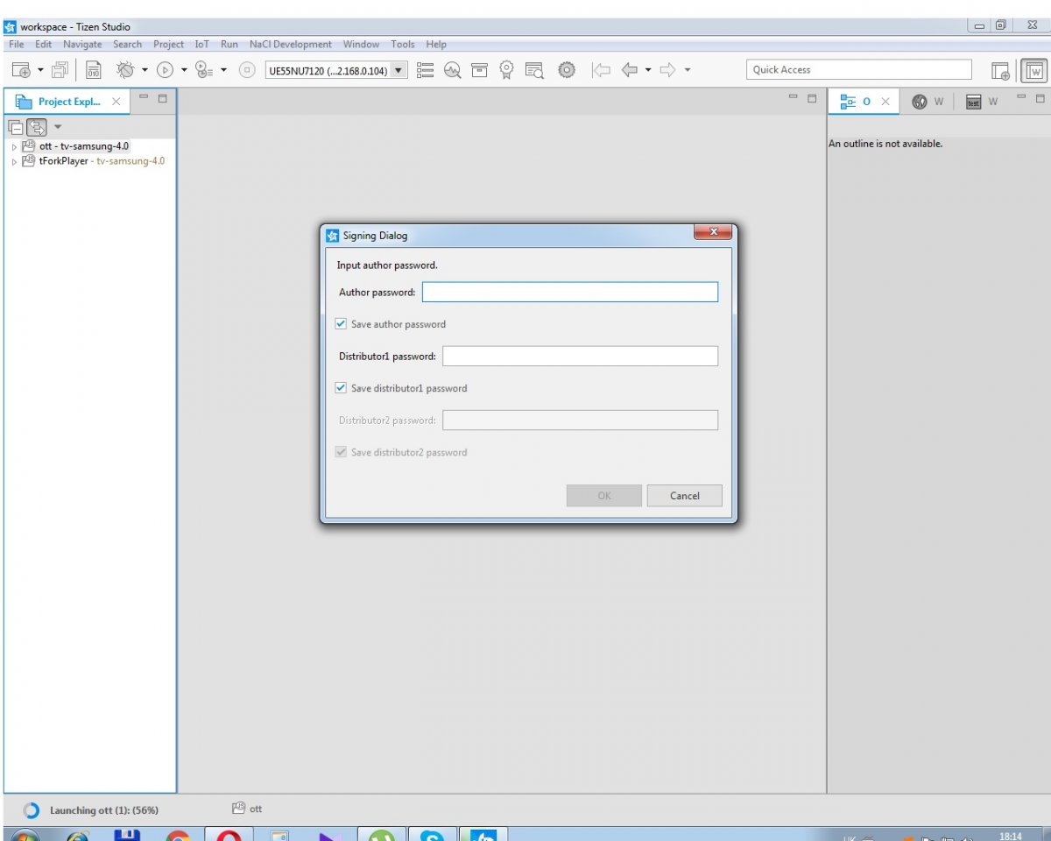Image resolution: width=1051 pixels, height=841 pixels.
Task: Click the Quick Access search box
Action: tap(858, 70)
